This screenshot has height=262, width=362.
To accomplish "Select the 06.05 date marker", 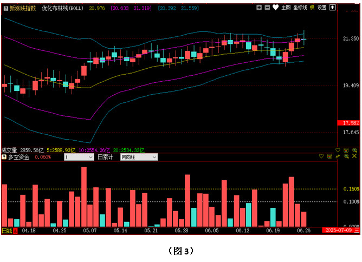I will click(x=212, y=231).
